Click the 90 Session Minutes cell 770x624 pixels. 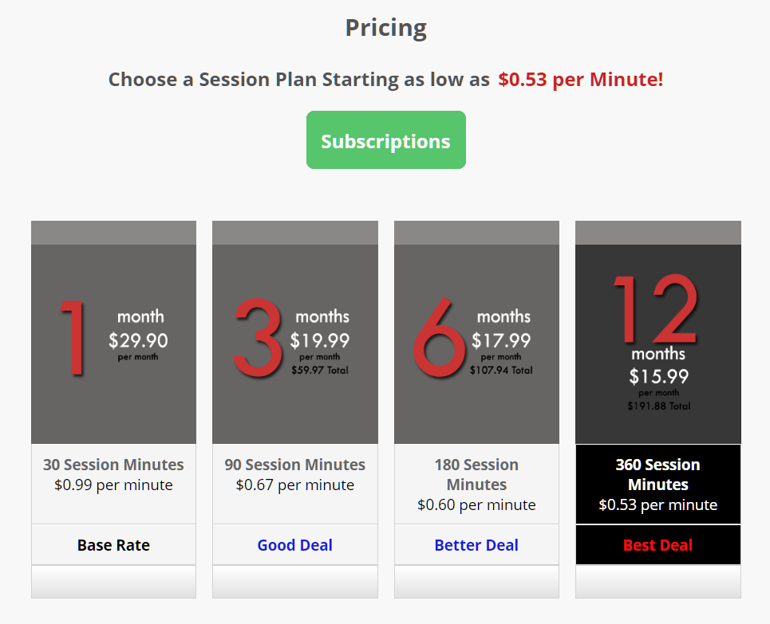pyautogui.click(x=295, y=485)
